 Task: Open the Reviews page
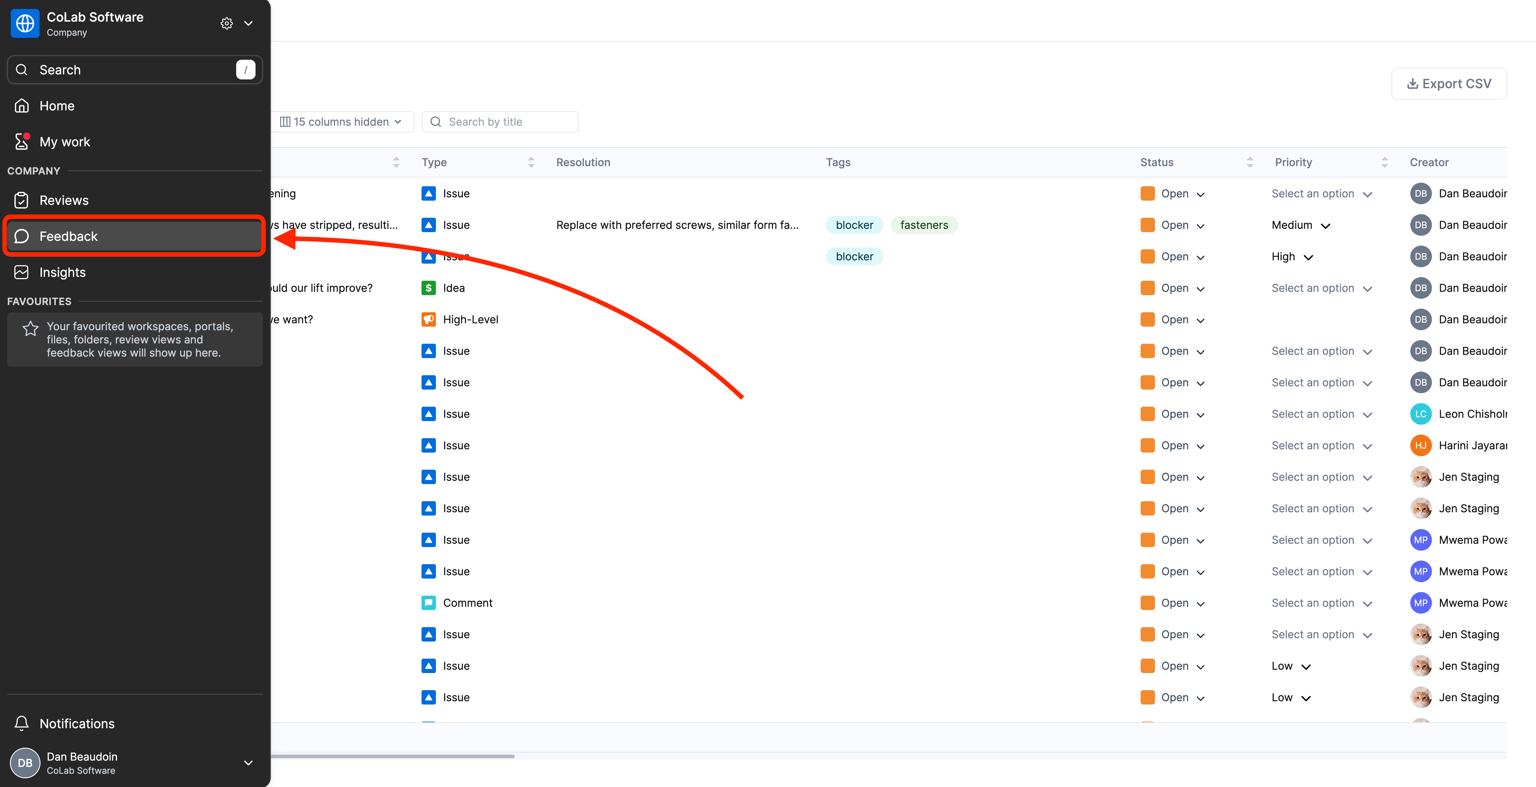pyautogui.click(x=135, y=200)
